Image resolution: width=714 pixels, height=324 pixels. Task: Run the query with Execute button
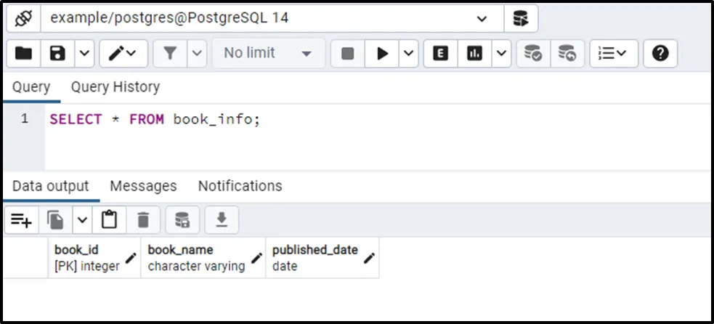[382, 53]
